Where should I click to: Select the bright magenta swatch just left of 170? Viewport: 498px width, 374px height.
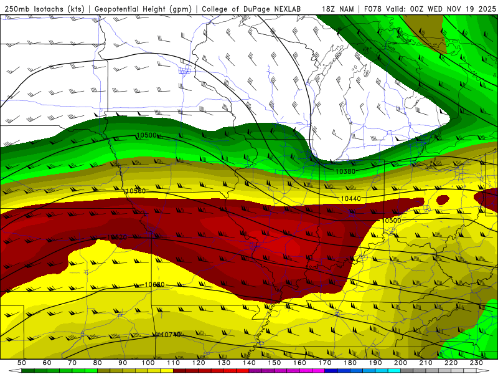[318, 371]
